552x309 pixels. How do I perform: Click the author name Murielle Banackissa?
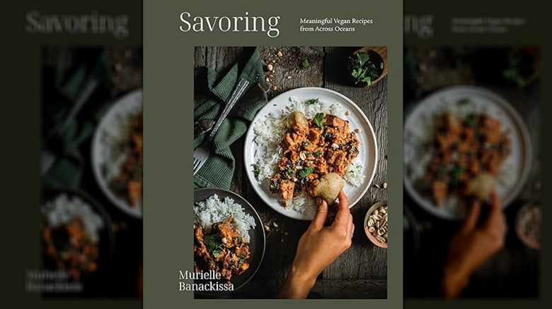(206, 281)
